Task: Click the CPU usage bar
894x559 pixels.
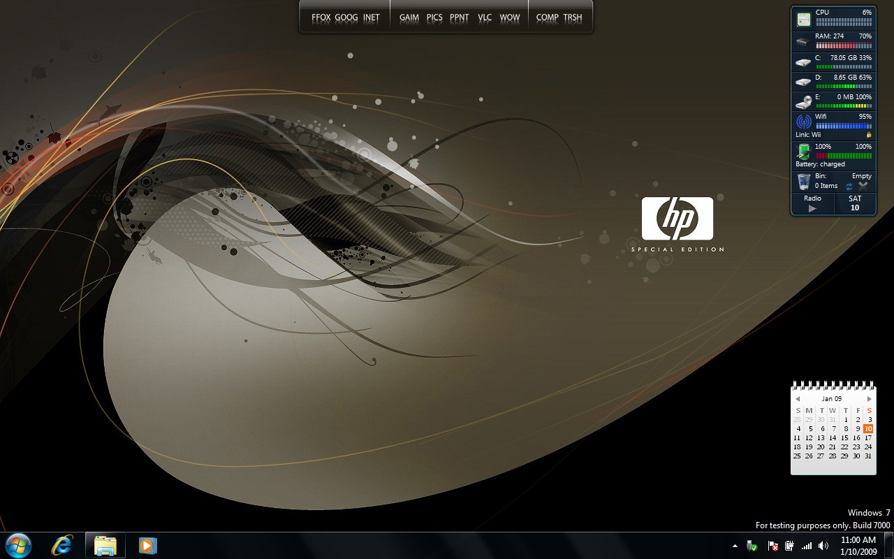Action: [x=844, y=22]
